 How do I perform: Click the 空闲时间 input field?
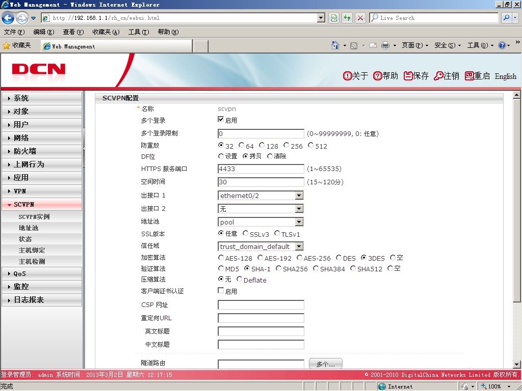(260, 182)
